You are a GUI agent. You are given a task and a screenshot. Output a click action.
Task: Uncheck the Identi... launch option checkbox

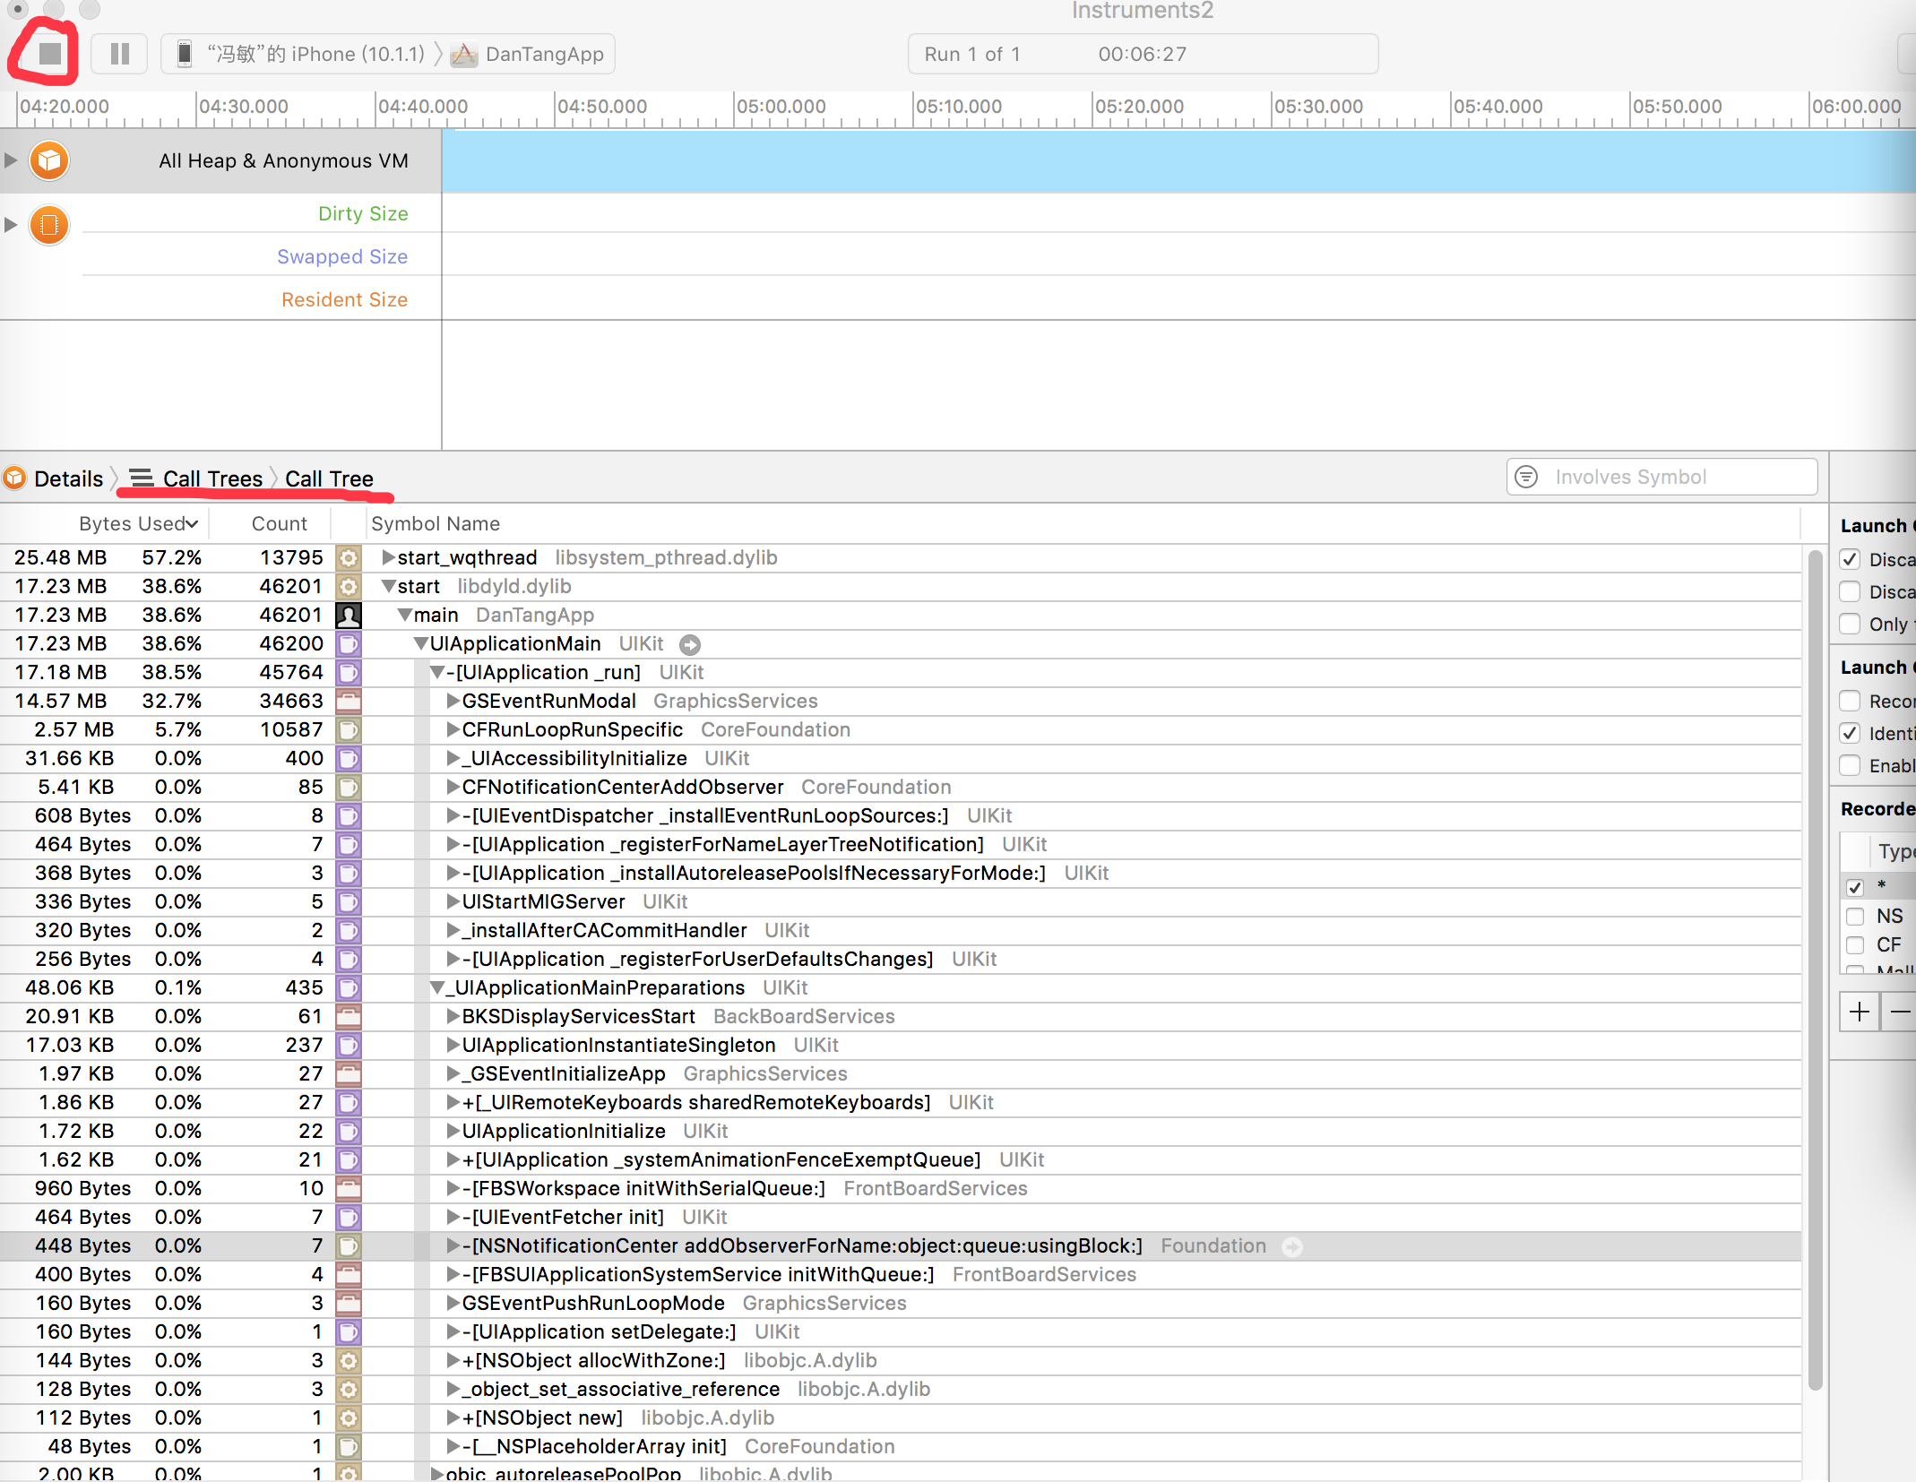1850,733
